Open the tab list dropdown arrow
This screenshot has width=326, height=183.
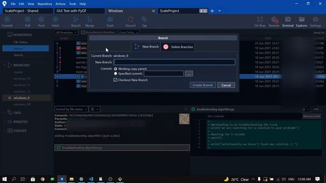[x=220, y=11]
